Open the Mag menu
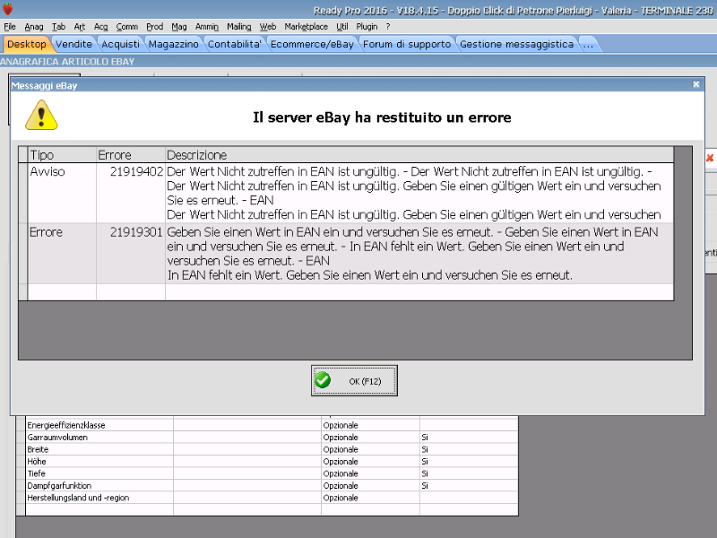 point(179,27)
